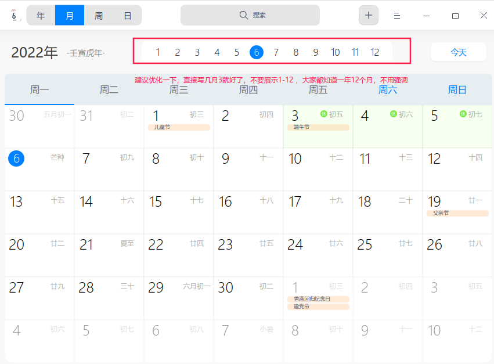
Task: Click the 周六 weekday header
Action: tap(388, 90)
